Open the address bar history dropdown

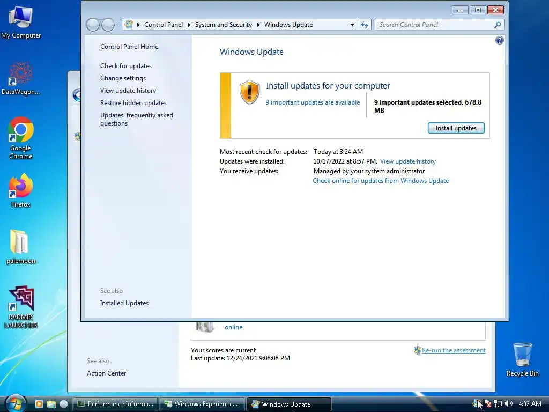click(352, 25)
